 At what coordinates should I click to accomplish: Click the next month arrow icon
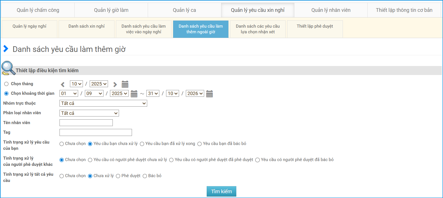pyautogui.click(x=115, y=84)
